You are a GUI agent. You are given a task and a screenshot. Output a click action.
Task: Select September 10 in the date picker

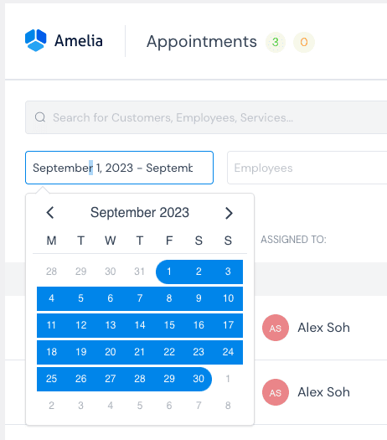click(x=228, y=298)
